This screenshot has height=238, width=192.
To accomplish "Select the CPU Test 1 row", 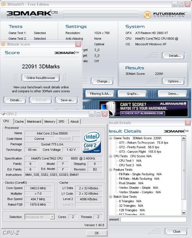I will point(130,161).
